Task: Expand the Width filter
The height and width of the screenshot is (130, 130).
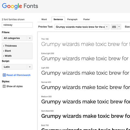Action: pyautogui.click(x=7, y=56)
